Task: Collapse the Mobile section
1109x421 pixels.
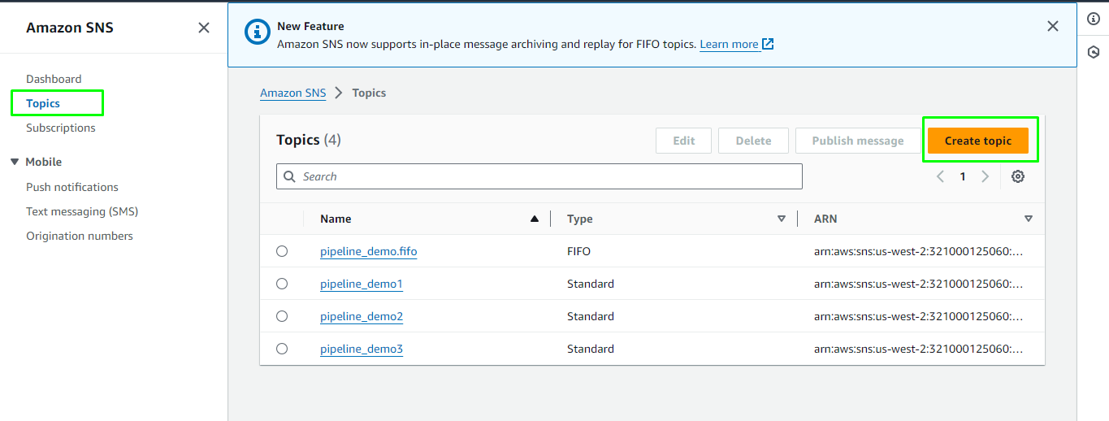Action: (x=15, y=162)
